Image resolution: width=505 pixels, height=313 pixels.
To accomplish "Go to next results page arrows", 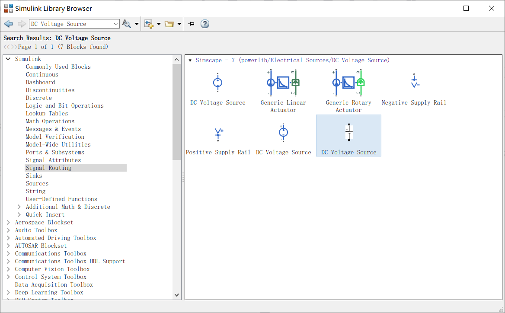I will [x=14, y=47].
